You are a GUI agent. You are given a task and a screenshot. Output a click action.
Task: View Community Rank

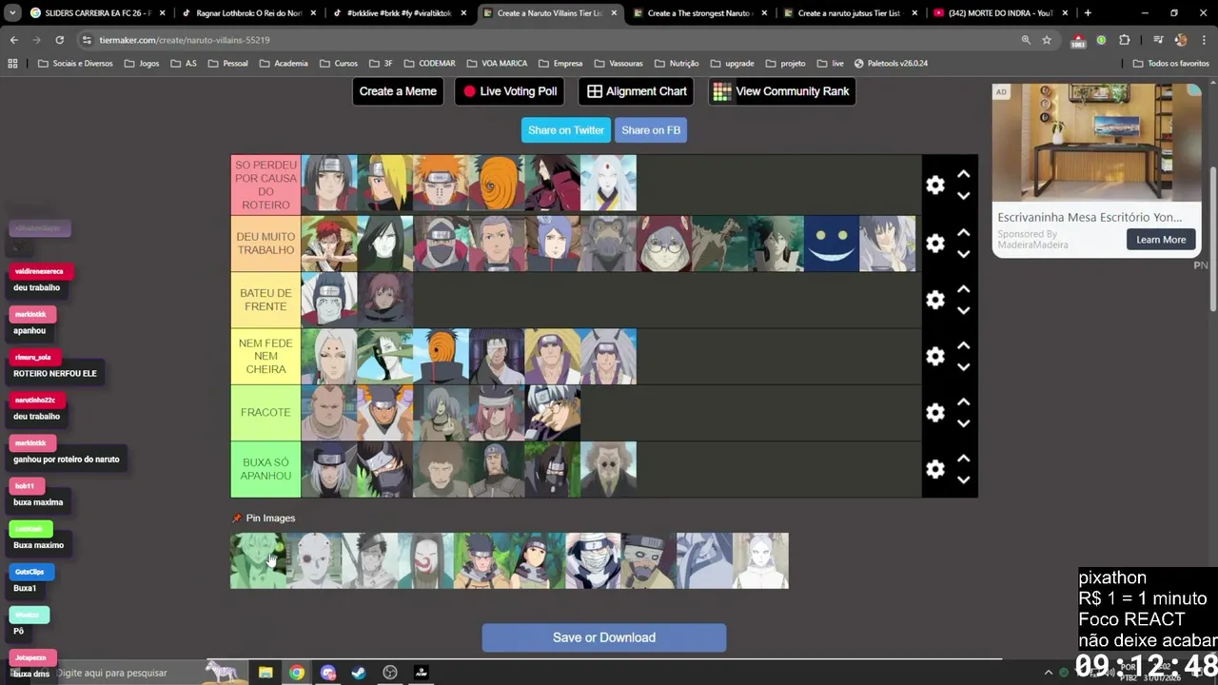click(781, 91)
